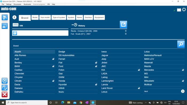Click the back arrow beside Brand tab

[14, 17]
